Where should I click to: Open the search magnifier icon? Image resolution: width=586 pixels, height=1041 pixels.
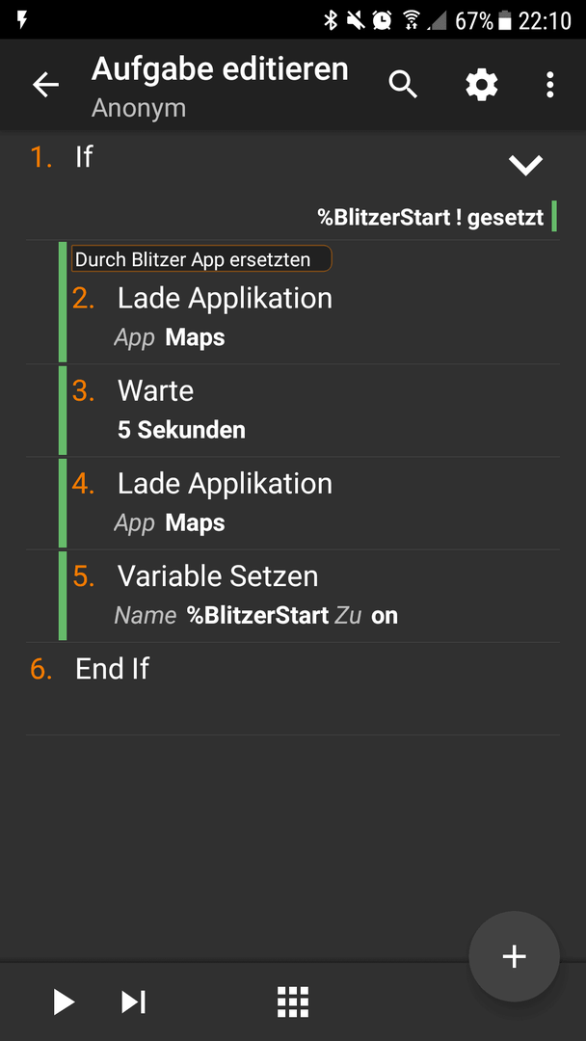pyautogui.click(x=403, y=85)
